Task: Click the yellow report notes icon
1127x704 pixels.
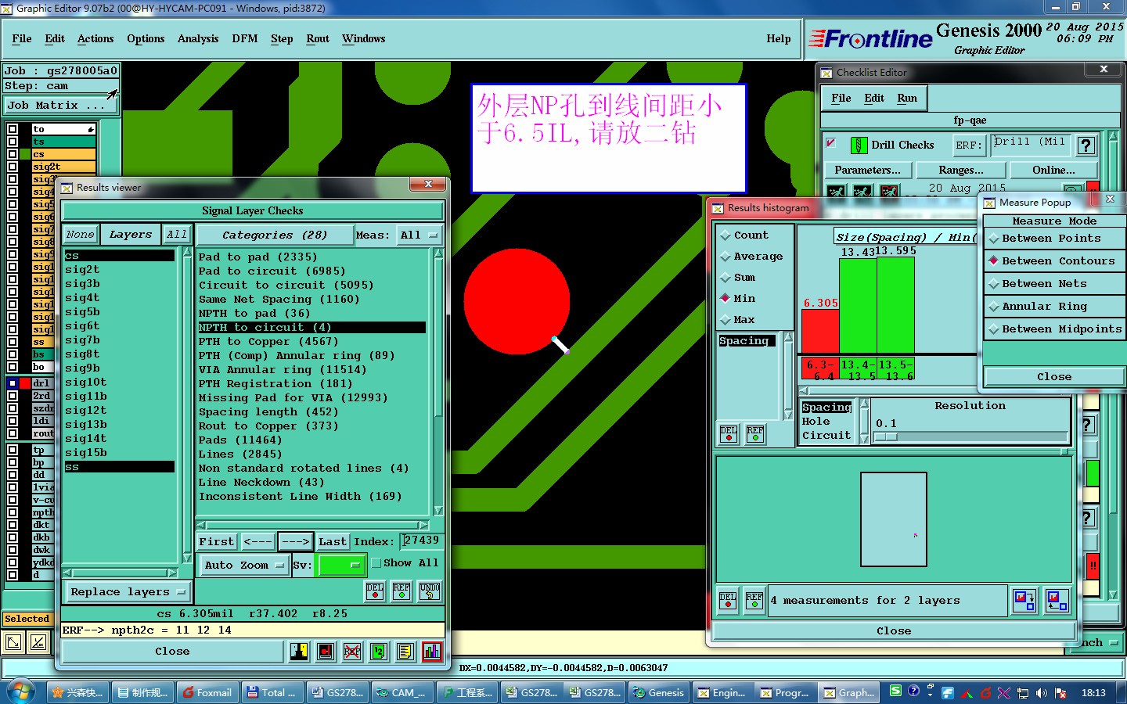Action: click(x=405, y=651)
